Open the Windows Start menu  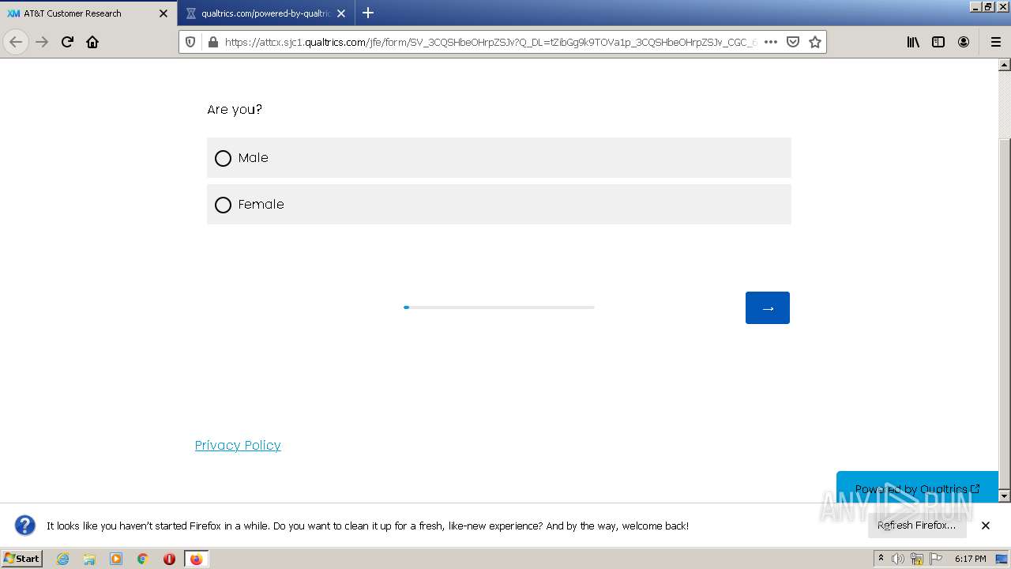coord(22,558)
